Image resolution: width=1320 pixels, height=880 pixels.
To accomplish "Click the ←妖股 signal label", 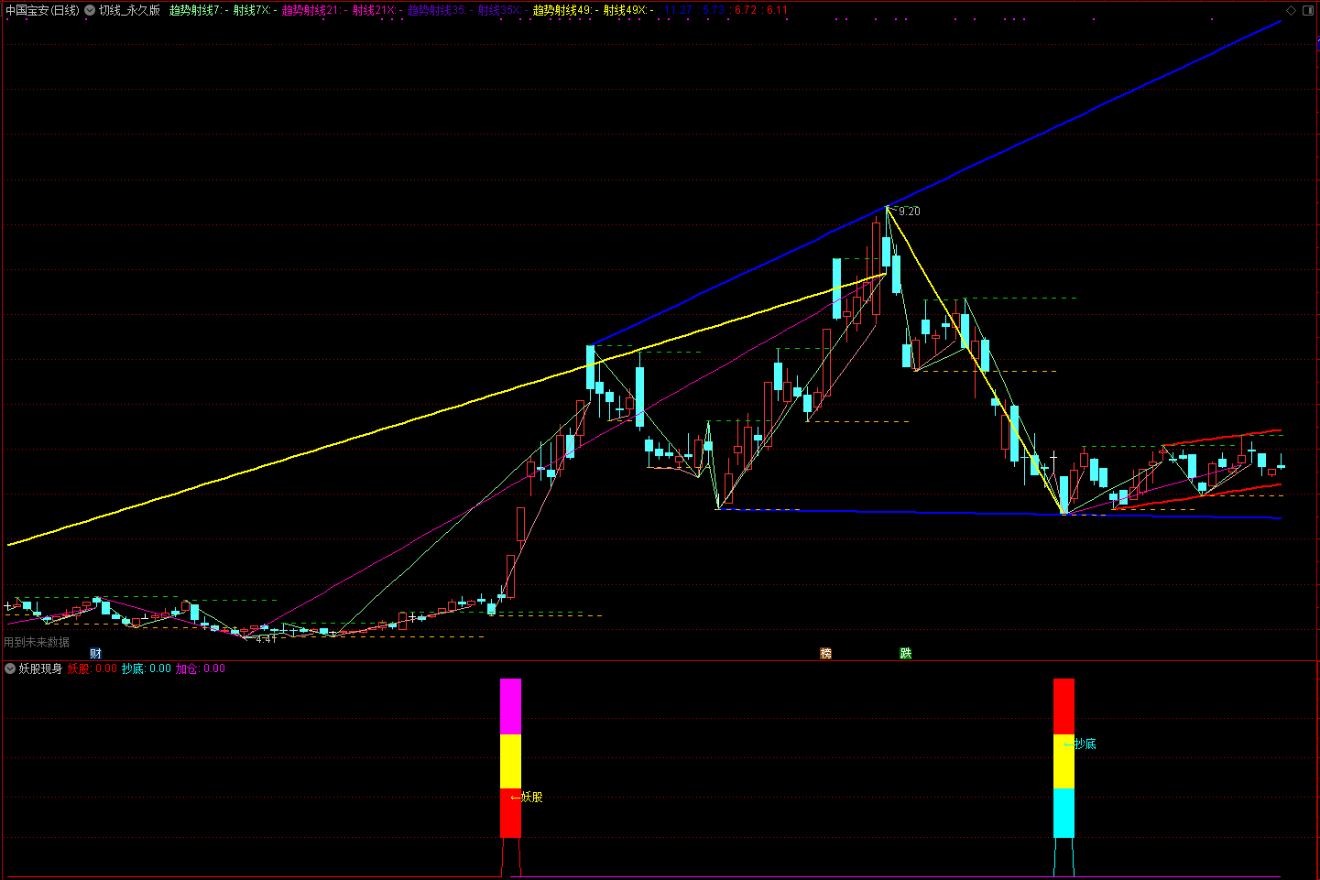I will pos(527,798).
